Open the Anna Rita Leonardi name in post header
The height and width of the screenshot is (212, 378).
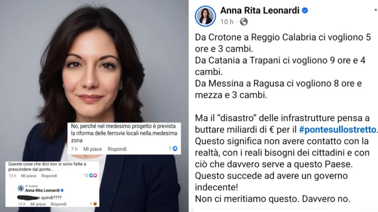(x=260, y=10)
